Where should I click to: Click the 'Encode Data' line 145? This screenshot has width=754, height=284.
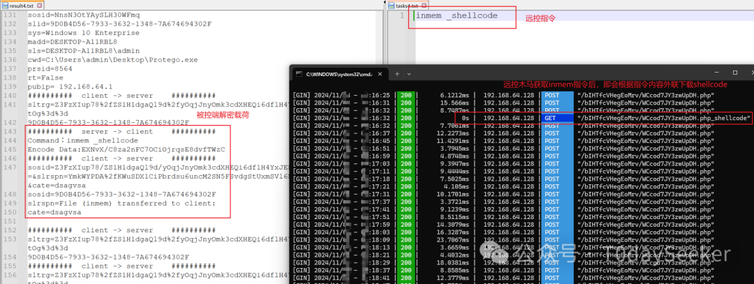(x=126, y=149)
